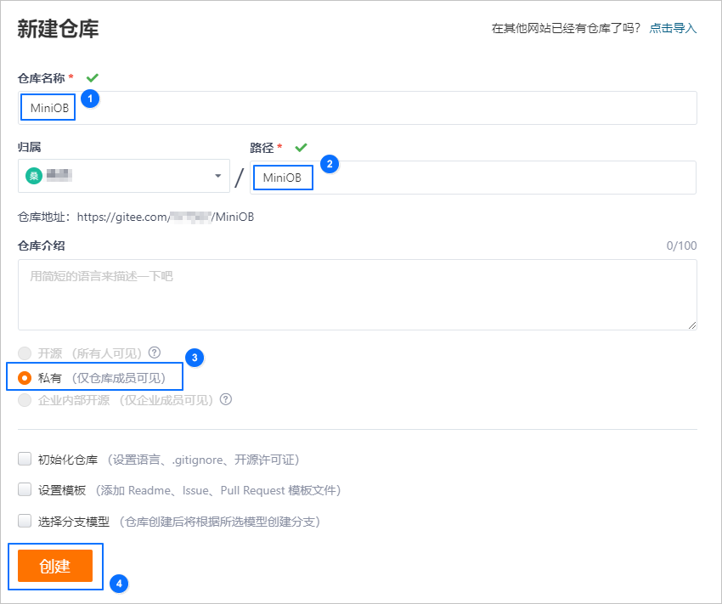
Task: Click the help icon beside 开源 option
Action: [x=155, y=353]
